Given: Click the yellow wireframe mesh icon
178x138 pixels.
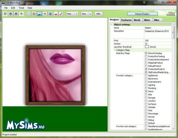Looking at the screenshot, I should click(34, 14).
